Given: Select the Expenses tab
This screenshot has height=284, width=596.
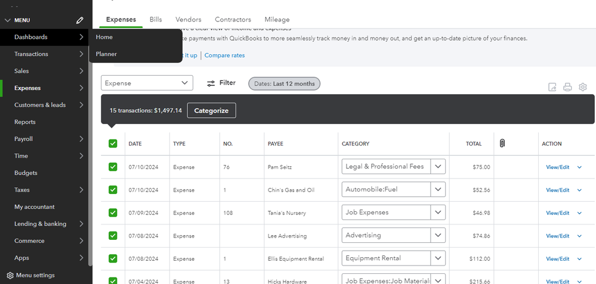Looking at the screenshot, I should click(x=121, y=19).
